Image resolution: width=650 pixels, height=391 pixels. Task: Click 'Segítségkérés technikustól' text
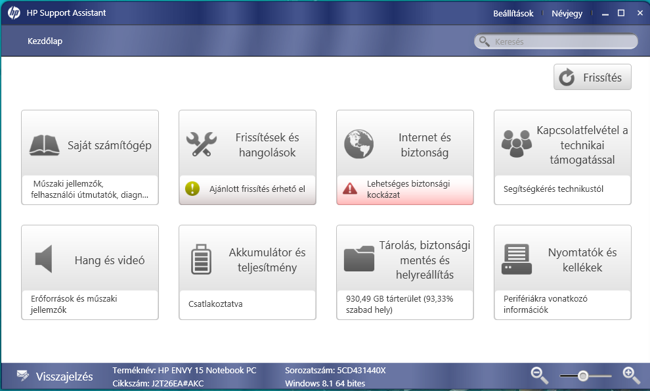[x=553, y=189]
